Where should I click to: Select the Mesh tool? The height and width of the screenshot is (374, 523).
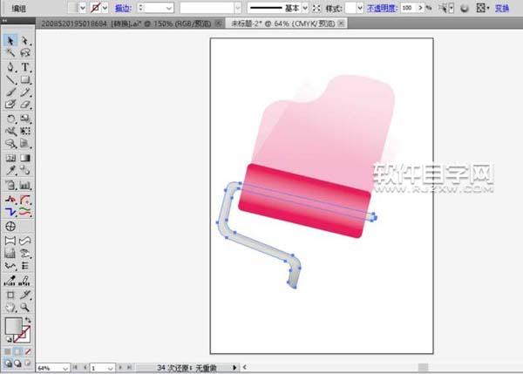[x=10, y=158]
